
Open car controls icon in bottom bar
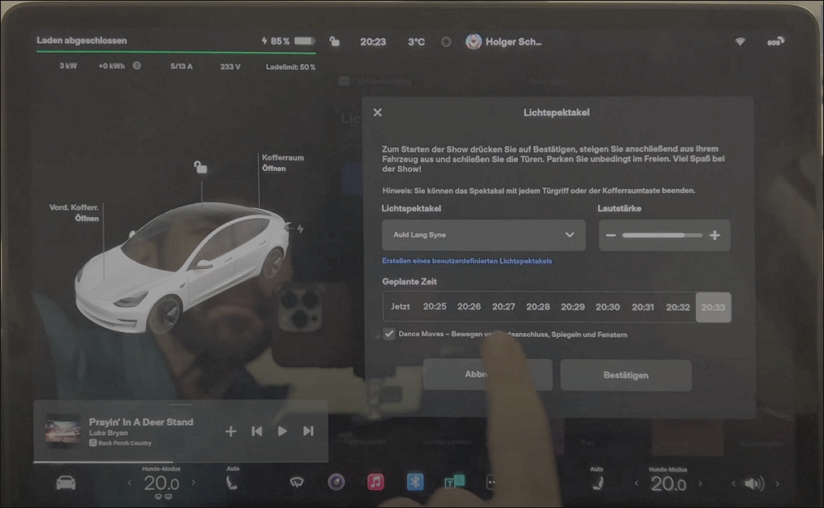click(66, 483)
